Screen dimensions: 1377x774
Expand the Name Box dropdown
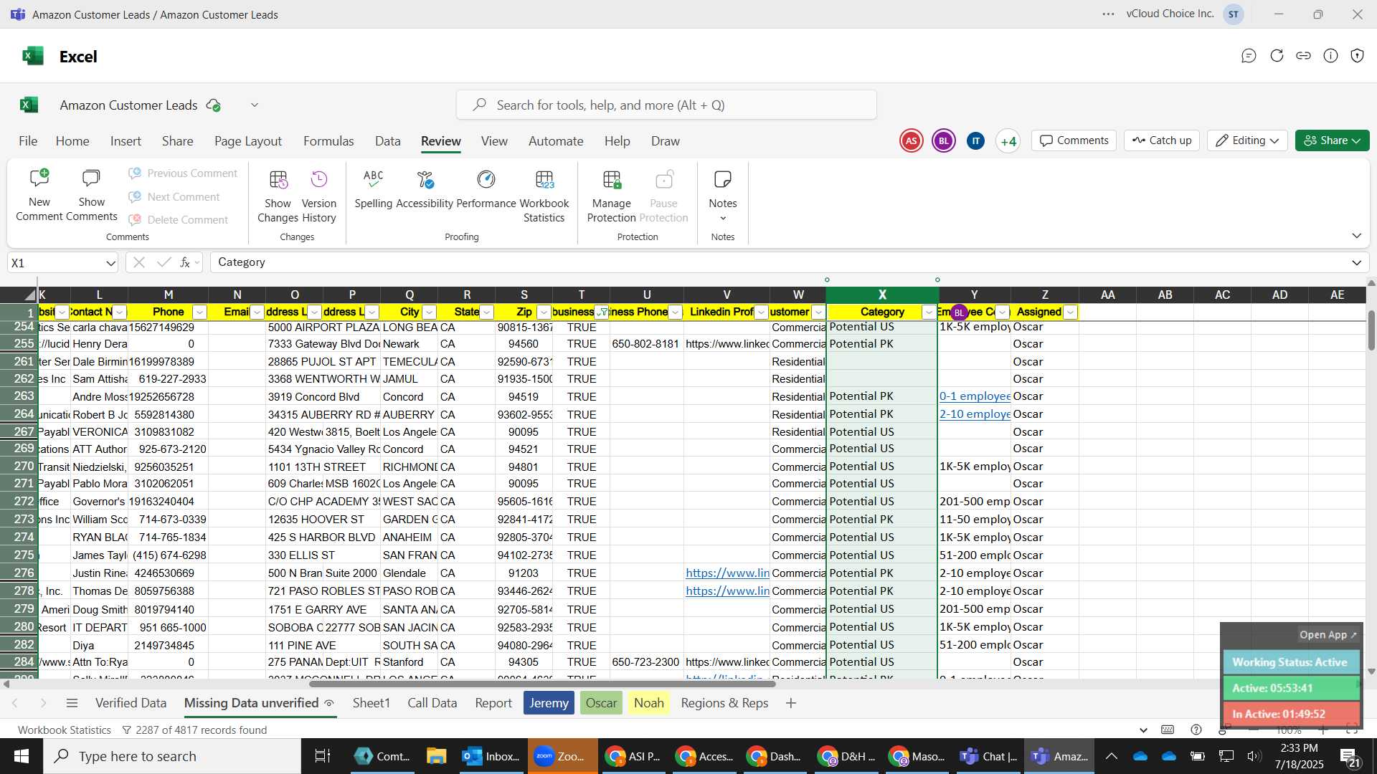tap(110, 263)
